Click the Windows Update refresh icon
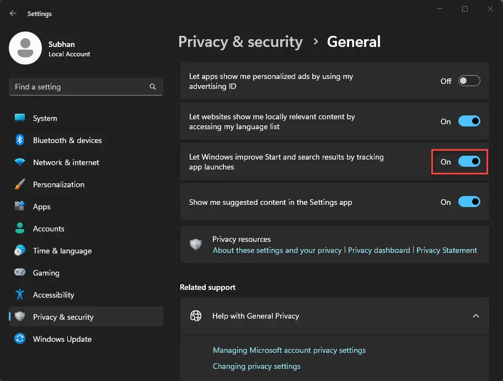The image size is (503, 381). click(x=20, y=338)
